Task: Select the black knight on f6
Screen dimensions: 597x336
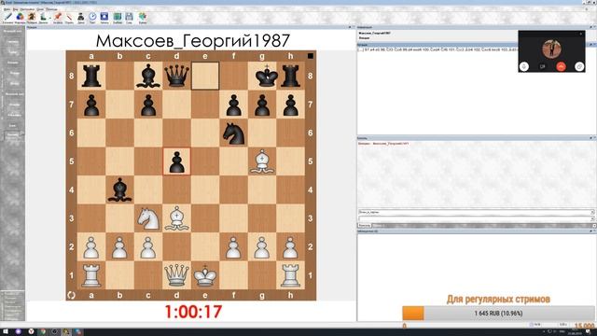Action: coord(233,133)
